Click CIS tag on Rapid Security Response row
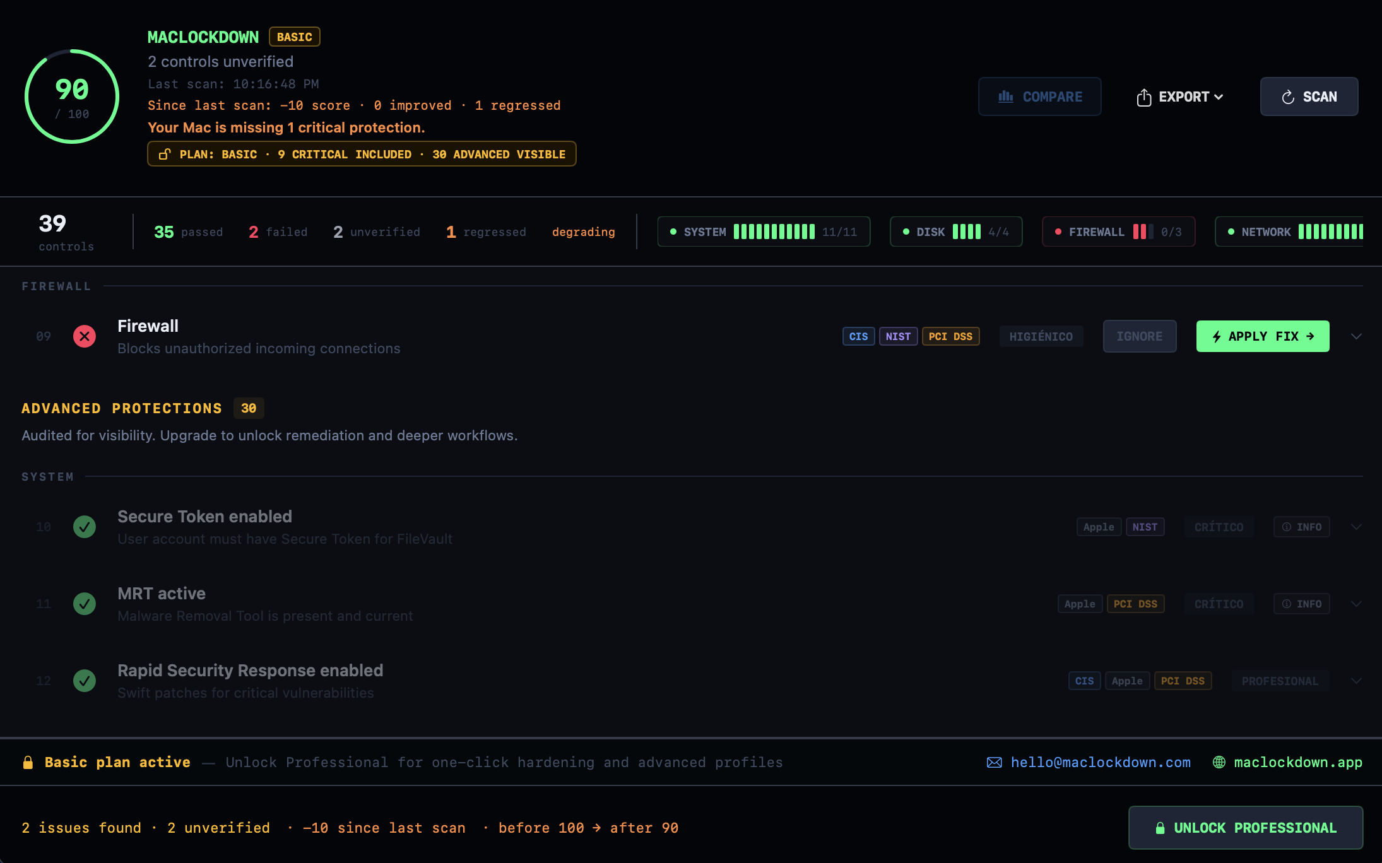 pos(1084,681)
